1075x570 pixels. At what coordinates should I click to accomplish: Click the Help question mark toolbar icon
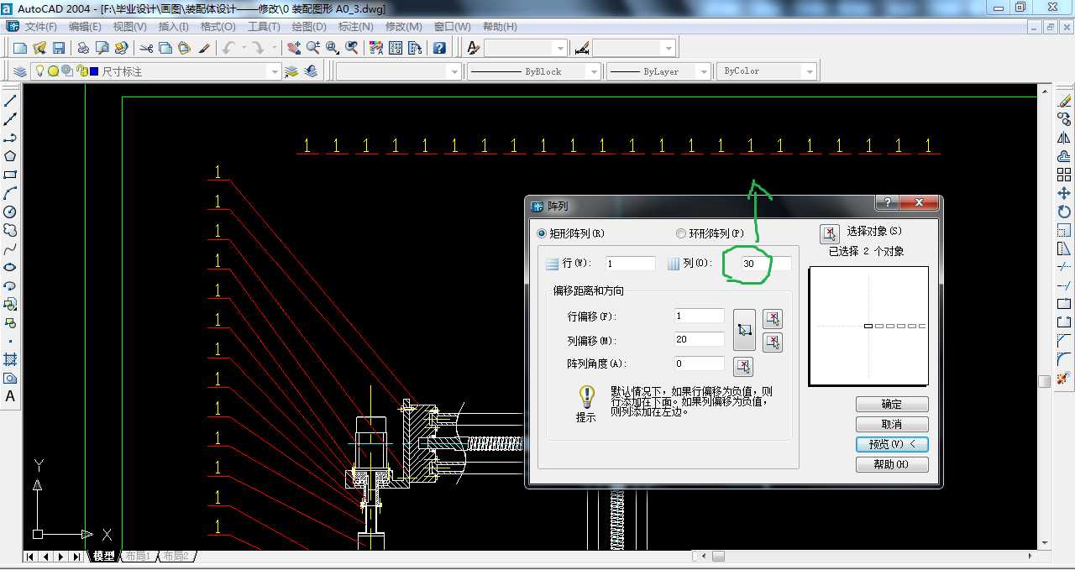(x=438, y=48)
